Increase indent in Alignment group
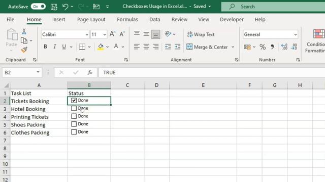 [177, 47]
